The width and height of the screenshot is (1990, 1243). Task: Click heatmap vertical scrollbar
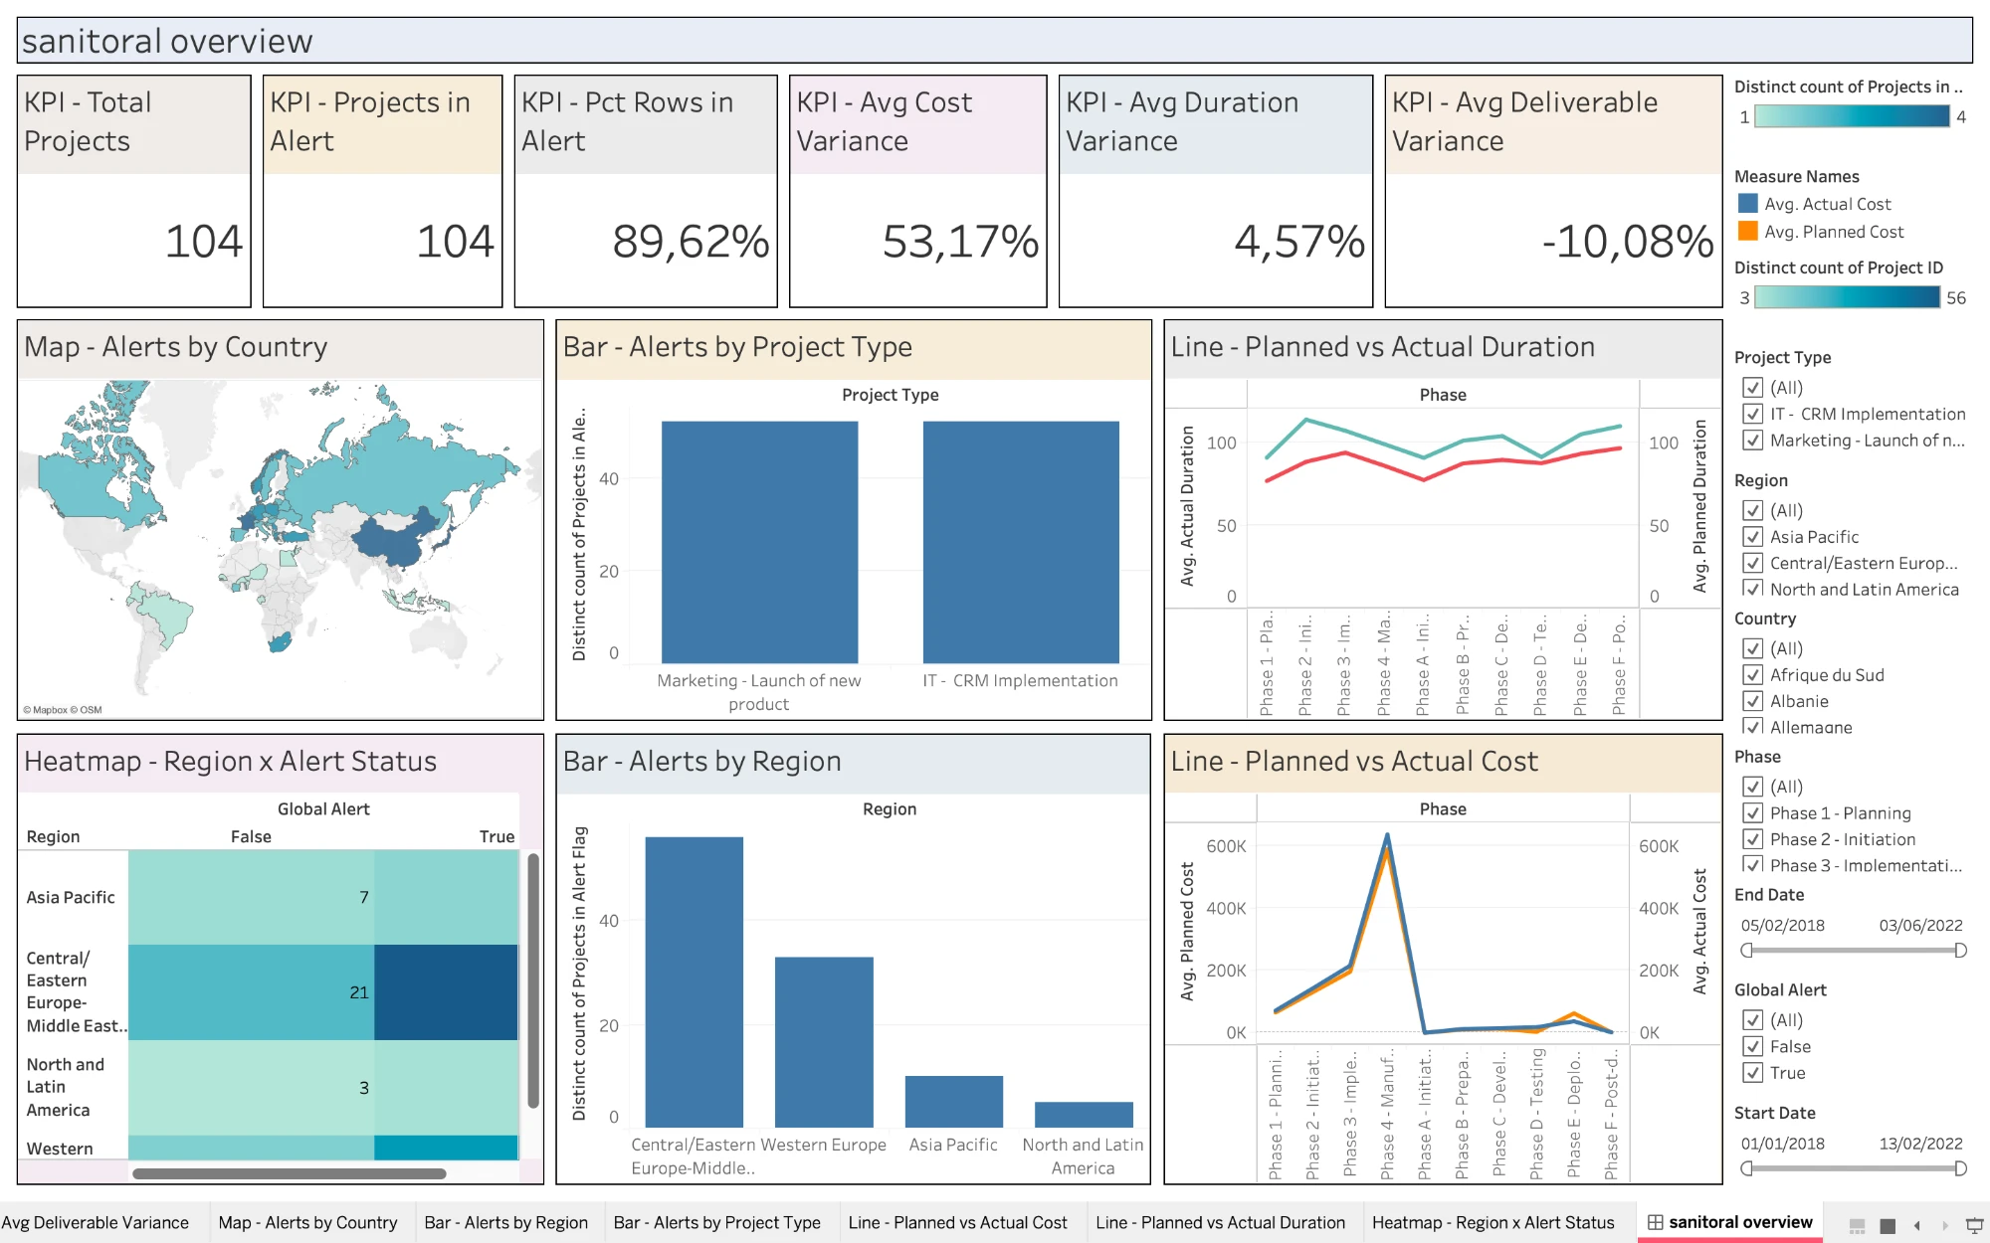(x=533, y=980)
